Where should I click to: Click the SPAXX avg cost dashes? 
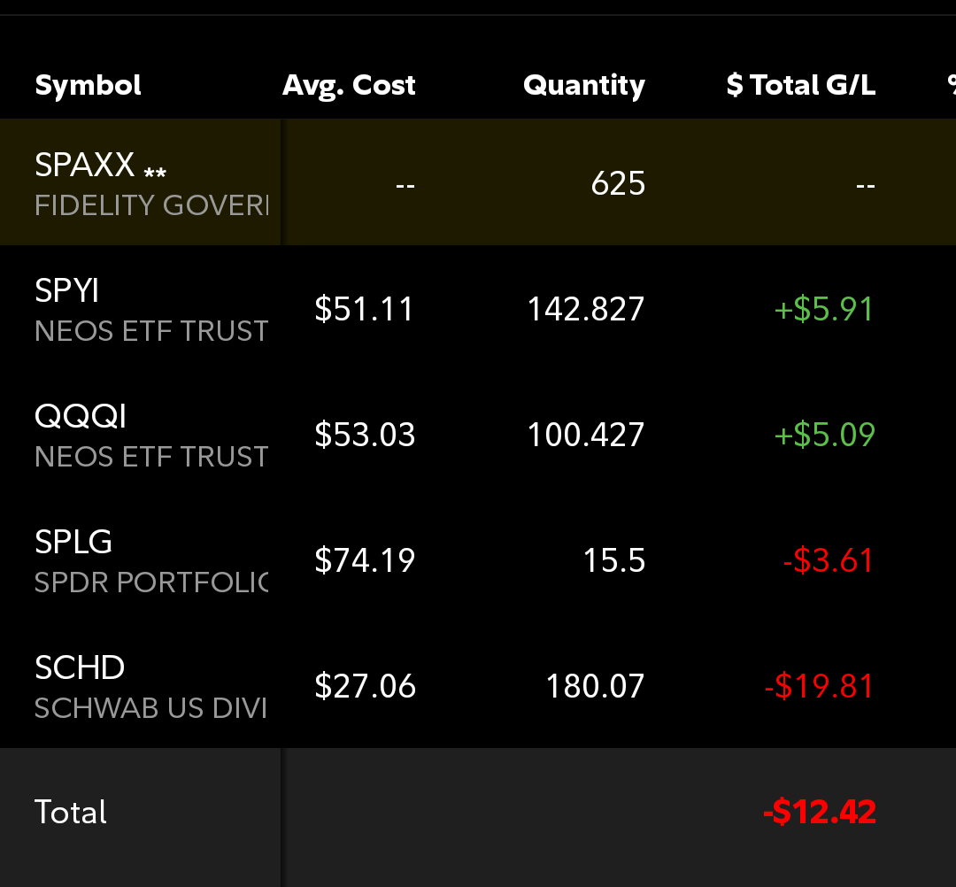click(x=405, y=185)
